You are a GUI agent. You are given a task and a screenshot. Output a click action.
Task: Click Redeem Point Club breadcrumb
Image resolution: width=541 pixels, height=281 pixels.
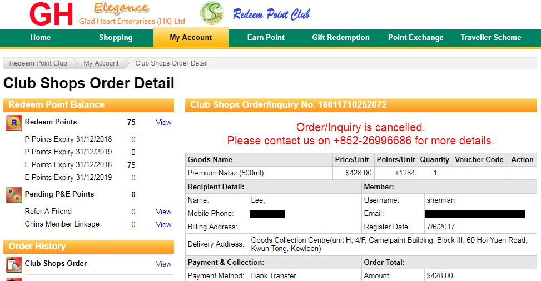(x=38, y=63)
